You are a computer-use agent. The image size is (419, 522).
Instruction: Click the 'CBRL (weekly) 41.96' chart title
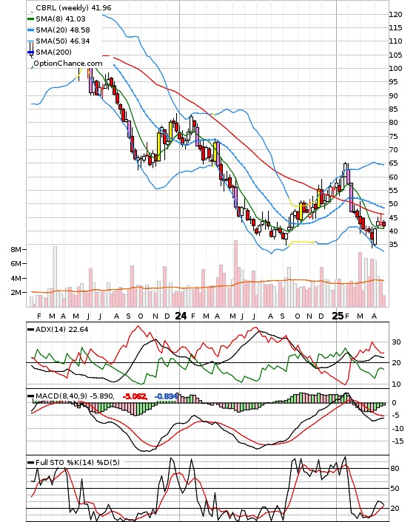73,7
